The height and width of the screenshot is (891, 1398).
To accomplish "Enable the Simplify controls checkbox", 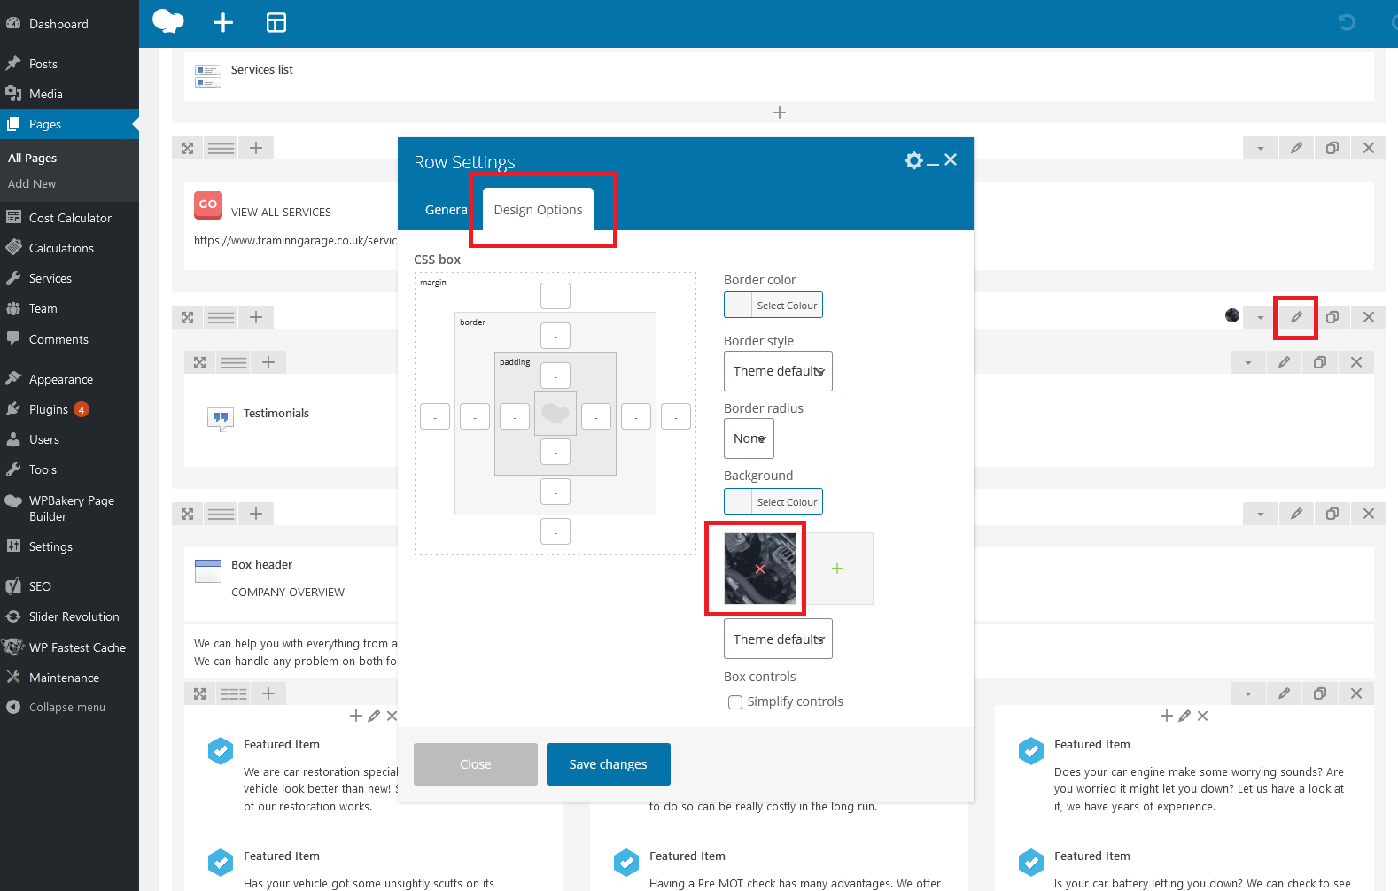I will pos(735,702).
